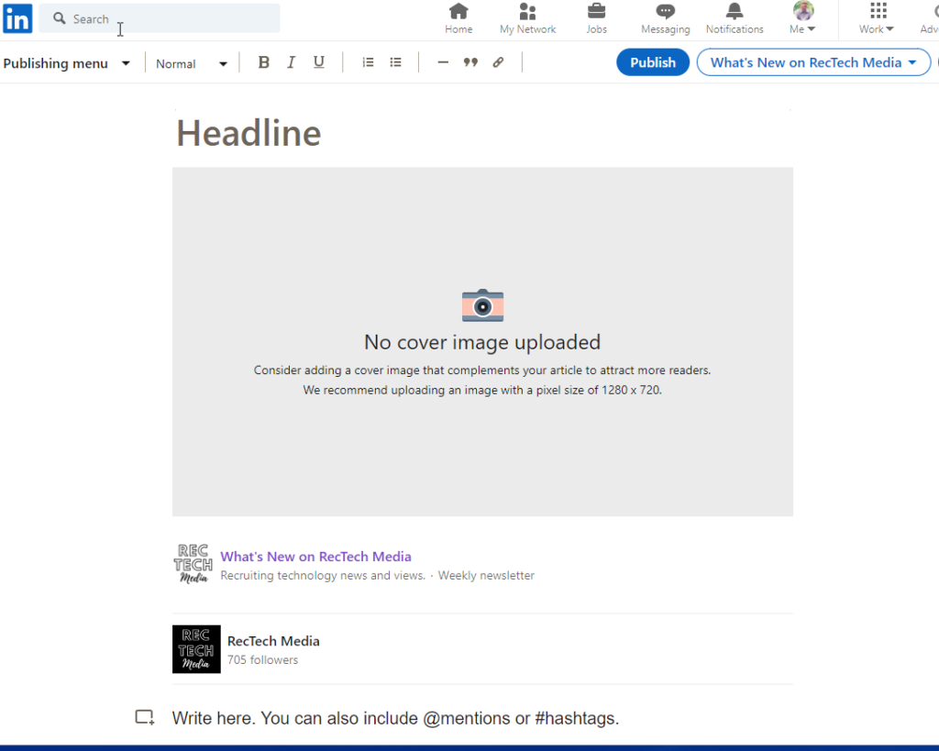Go to the Home feed icon

click(458, 18)
